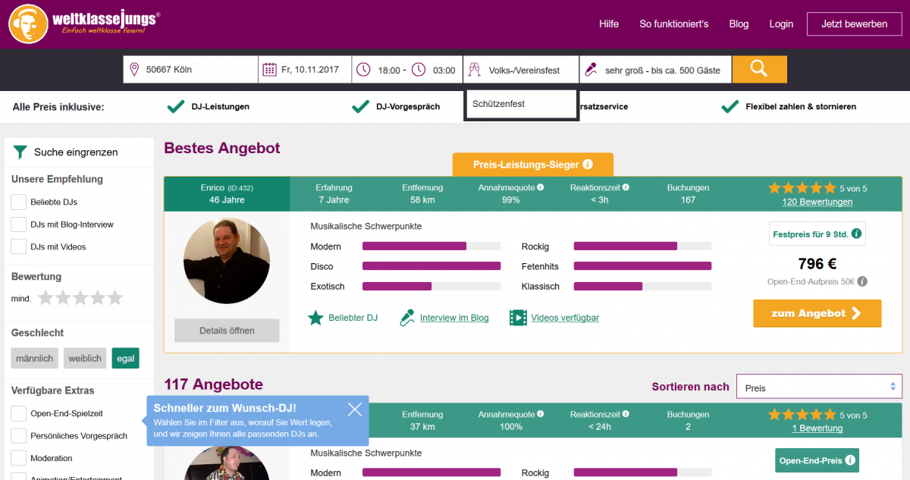The width and height of the screenshot is (910, 480).
Task: Open the Login page
Action: click(x=781, y=24)
